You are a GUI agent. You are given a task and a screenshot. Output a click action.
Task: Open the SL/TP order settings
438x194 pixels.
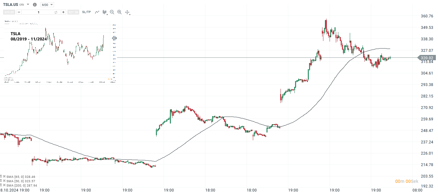pyautogui.click(x=86, y=12)
